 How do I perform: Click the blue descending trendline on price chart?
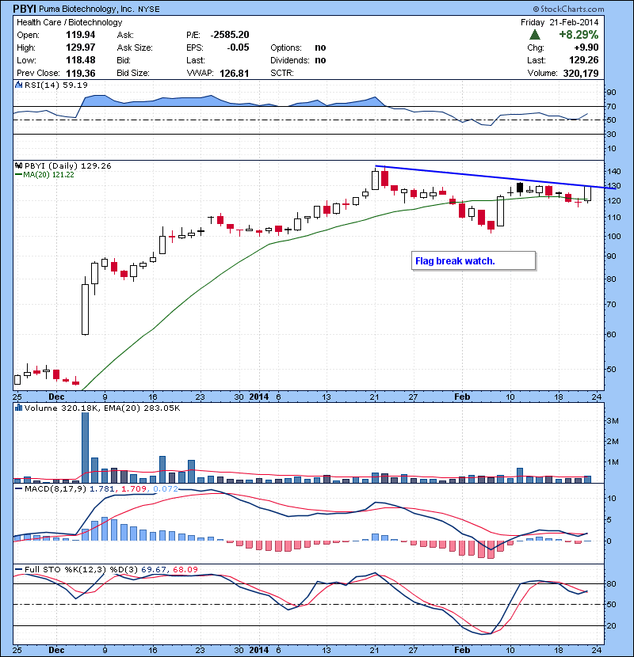click(x=495, y=177)
